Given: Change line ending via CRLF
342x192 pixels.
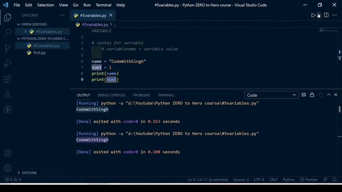Looking at the screenshot, I should point(273,180).
